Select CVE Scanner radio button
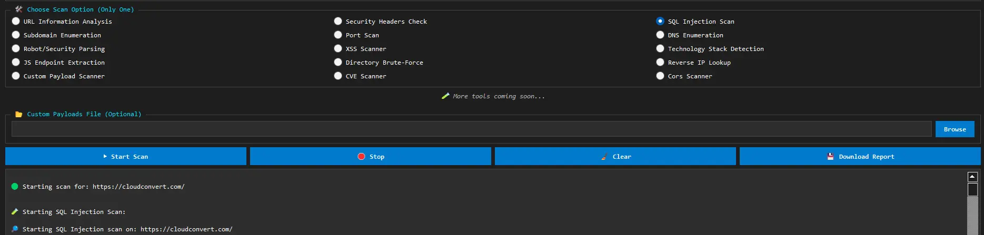Image resolution: width=984 pixels, height=235 pixels. tap(338, 76)
